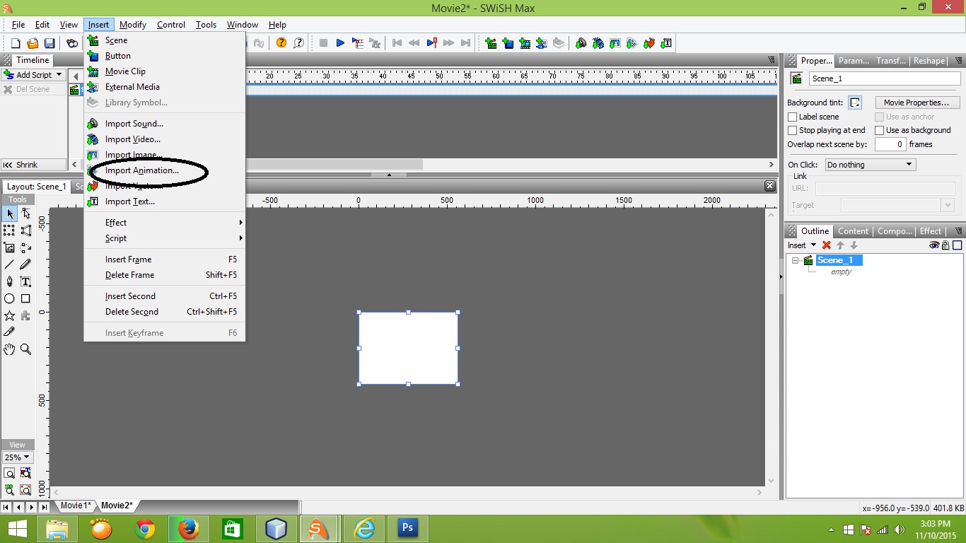Open Google Chrome from the taskbar

pyautogui.click(x=145, y=529)
